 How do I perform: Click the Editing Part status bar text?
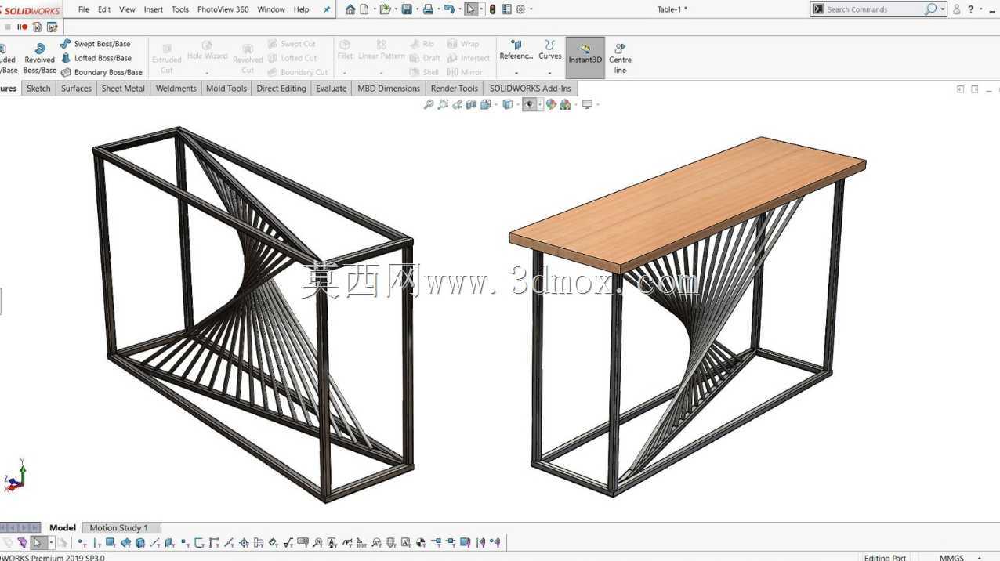point(885,557)
